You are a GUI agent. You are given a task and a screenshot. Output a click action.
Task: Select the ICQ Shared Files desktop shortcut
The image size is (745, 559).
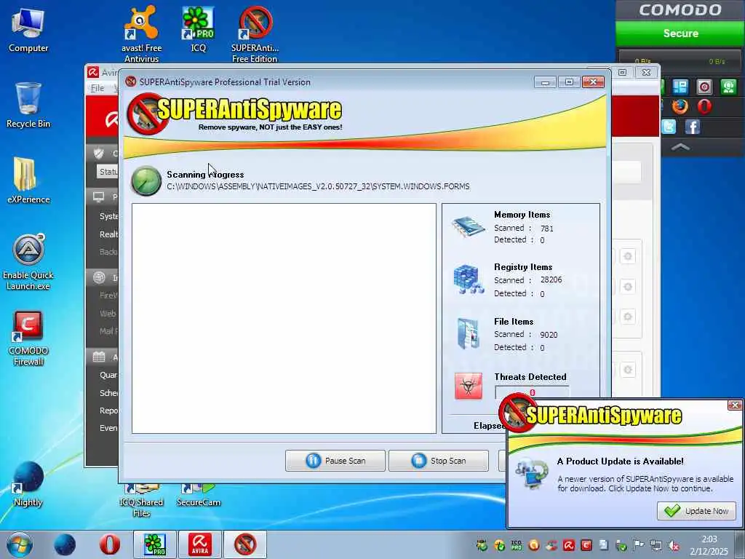[141, 501]
